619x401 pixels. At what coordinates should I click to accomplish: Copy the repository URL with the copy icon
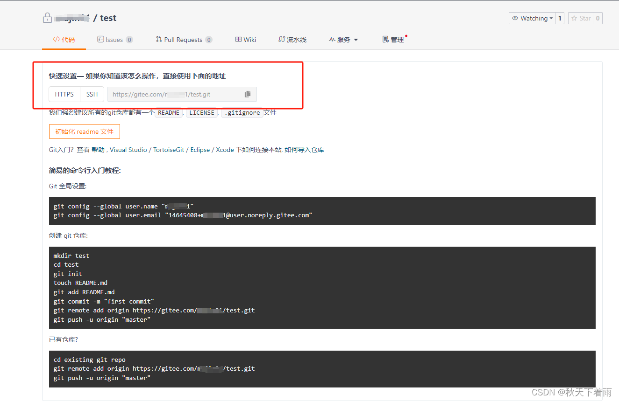click(248, 94)
